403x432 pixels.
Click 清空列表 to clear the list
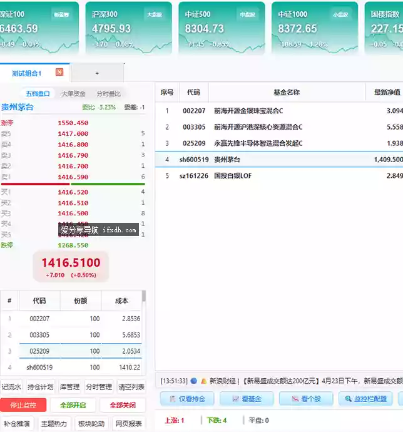(x=131, y=387)
